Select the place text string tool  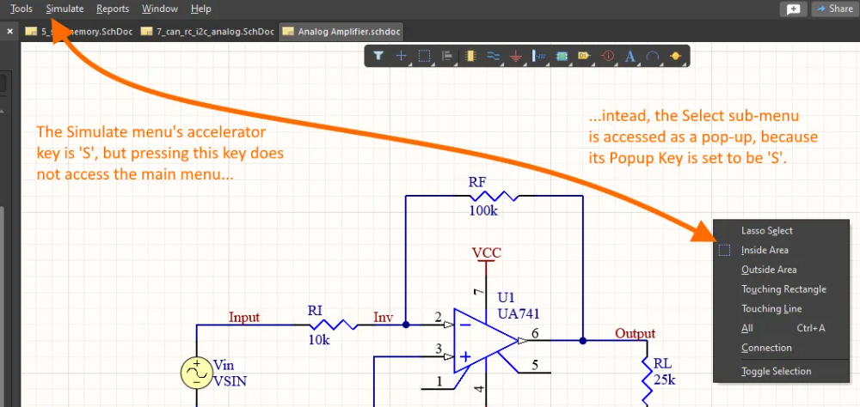(630, 56)
